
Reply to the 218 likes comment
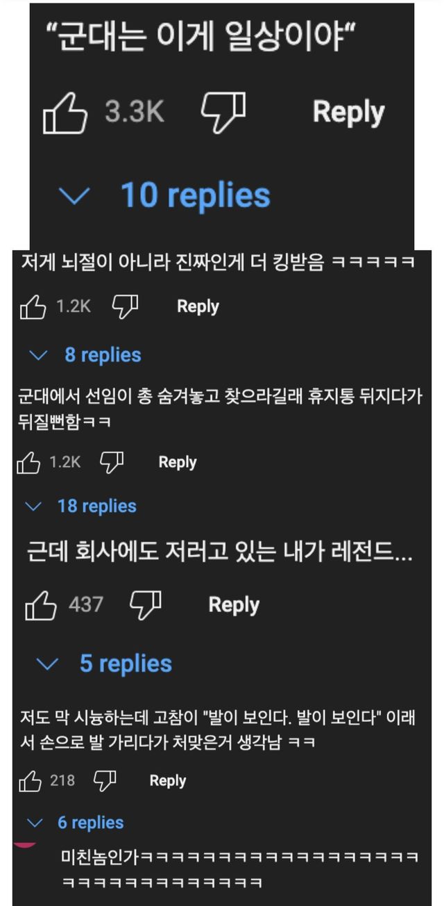168,781
